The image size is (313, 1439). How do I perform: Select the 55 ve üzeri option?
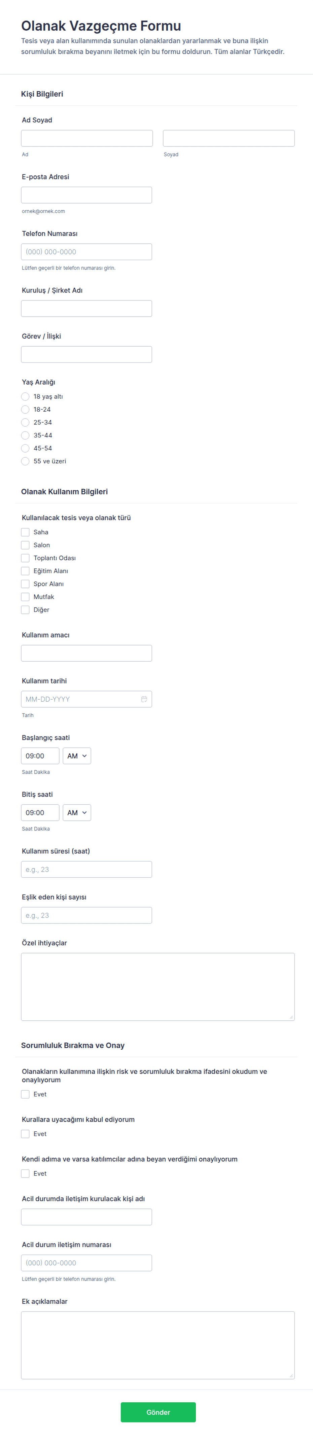tap(25, 461)
